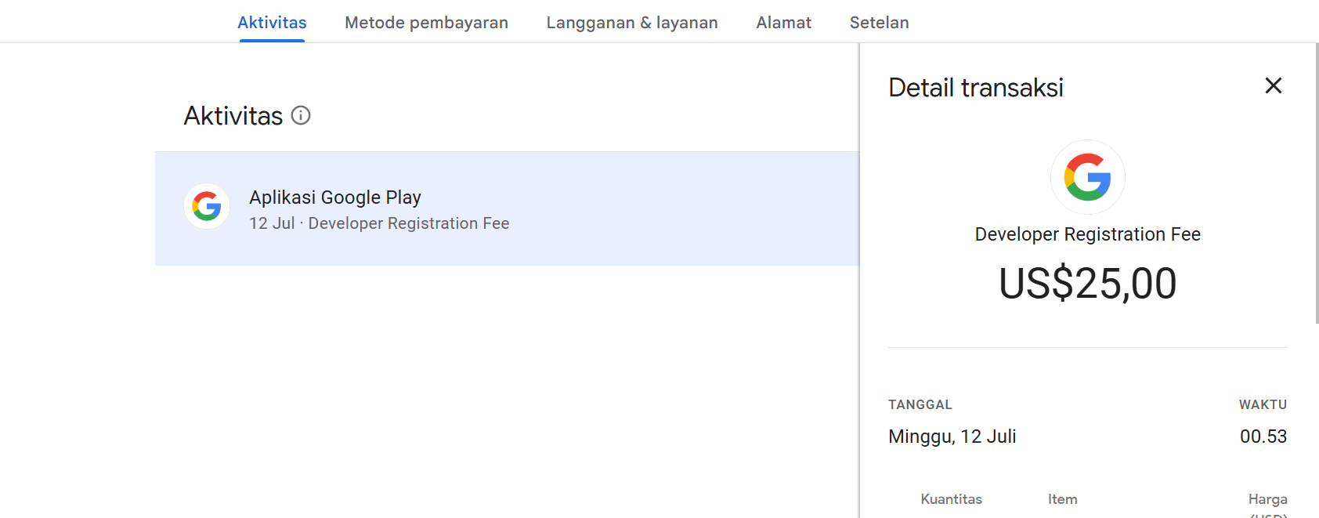The width and height of the screenshot is (1319, 518).
Task: Click the Aplikasi Google Play title
Action: [335, 197]
